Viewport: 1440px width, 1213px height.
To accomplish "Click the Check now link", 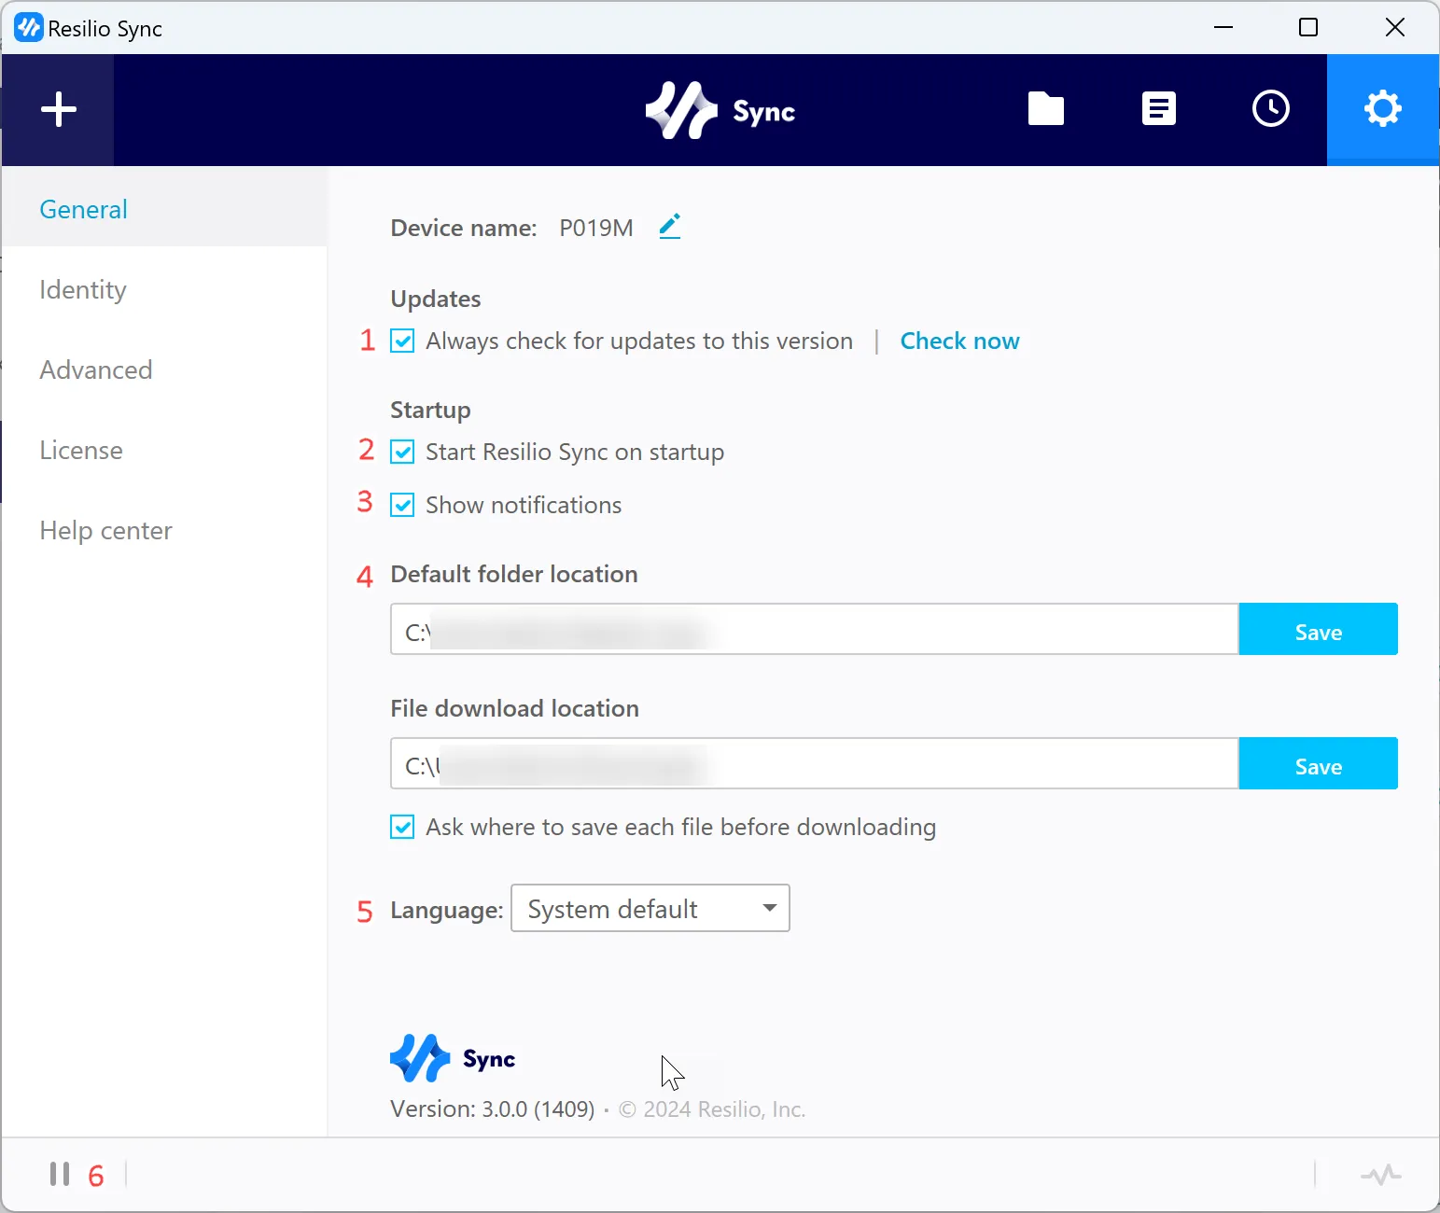I will point(959,342).
